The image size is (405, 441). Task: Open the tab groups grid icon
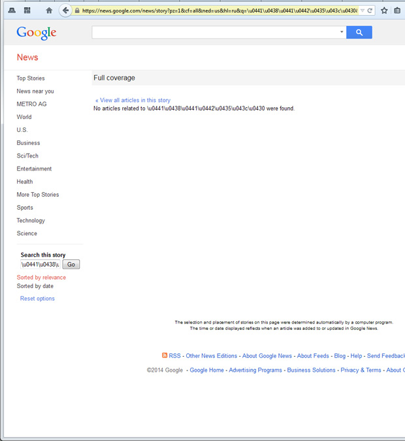(27, 10)
